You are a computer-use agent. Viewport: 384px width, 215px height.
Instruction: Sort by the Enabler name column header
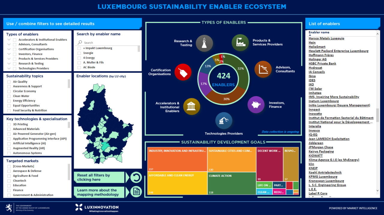[x=319, y=32]
